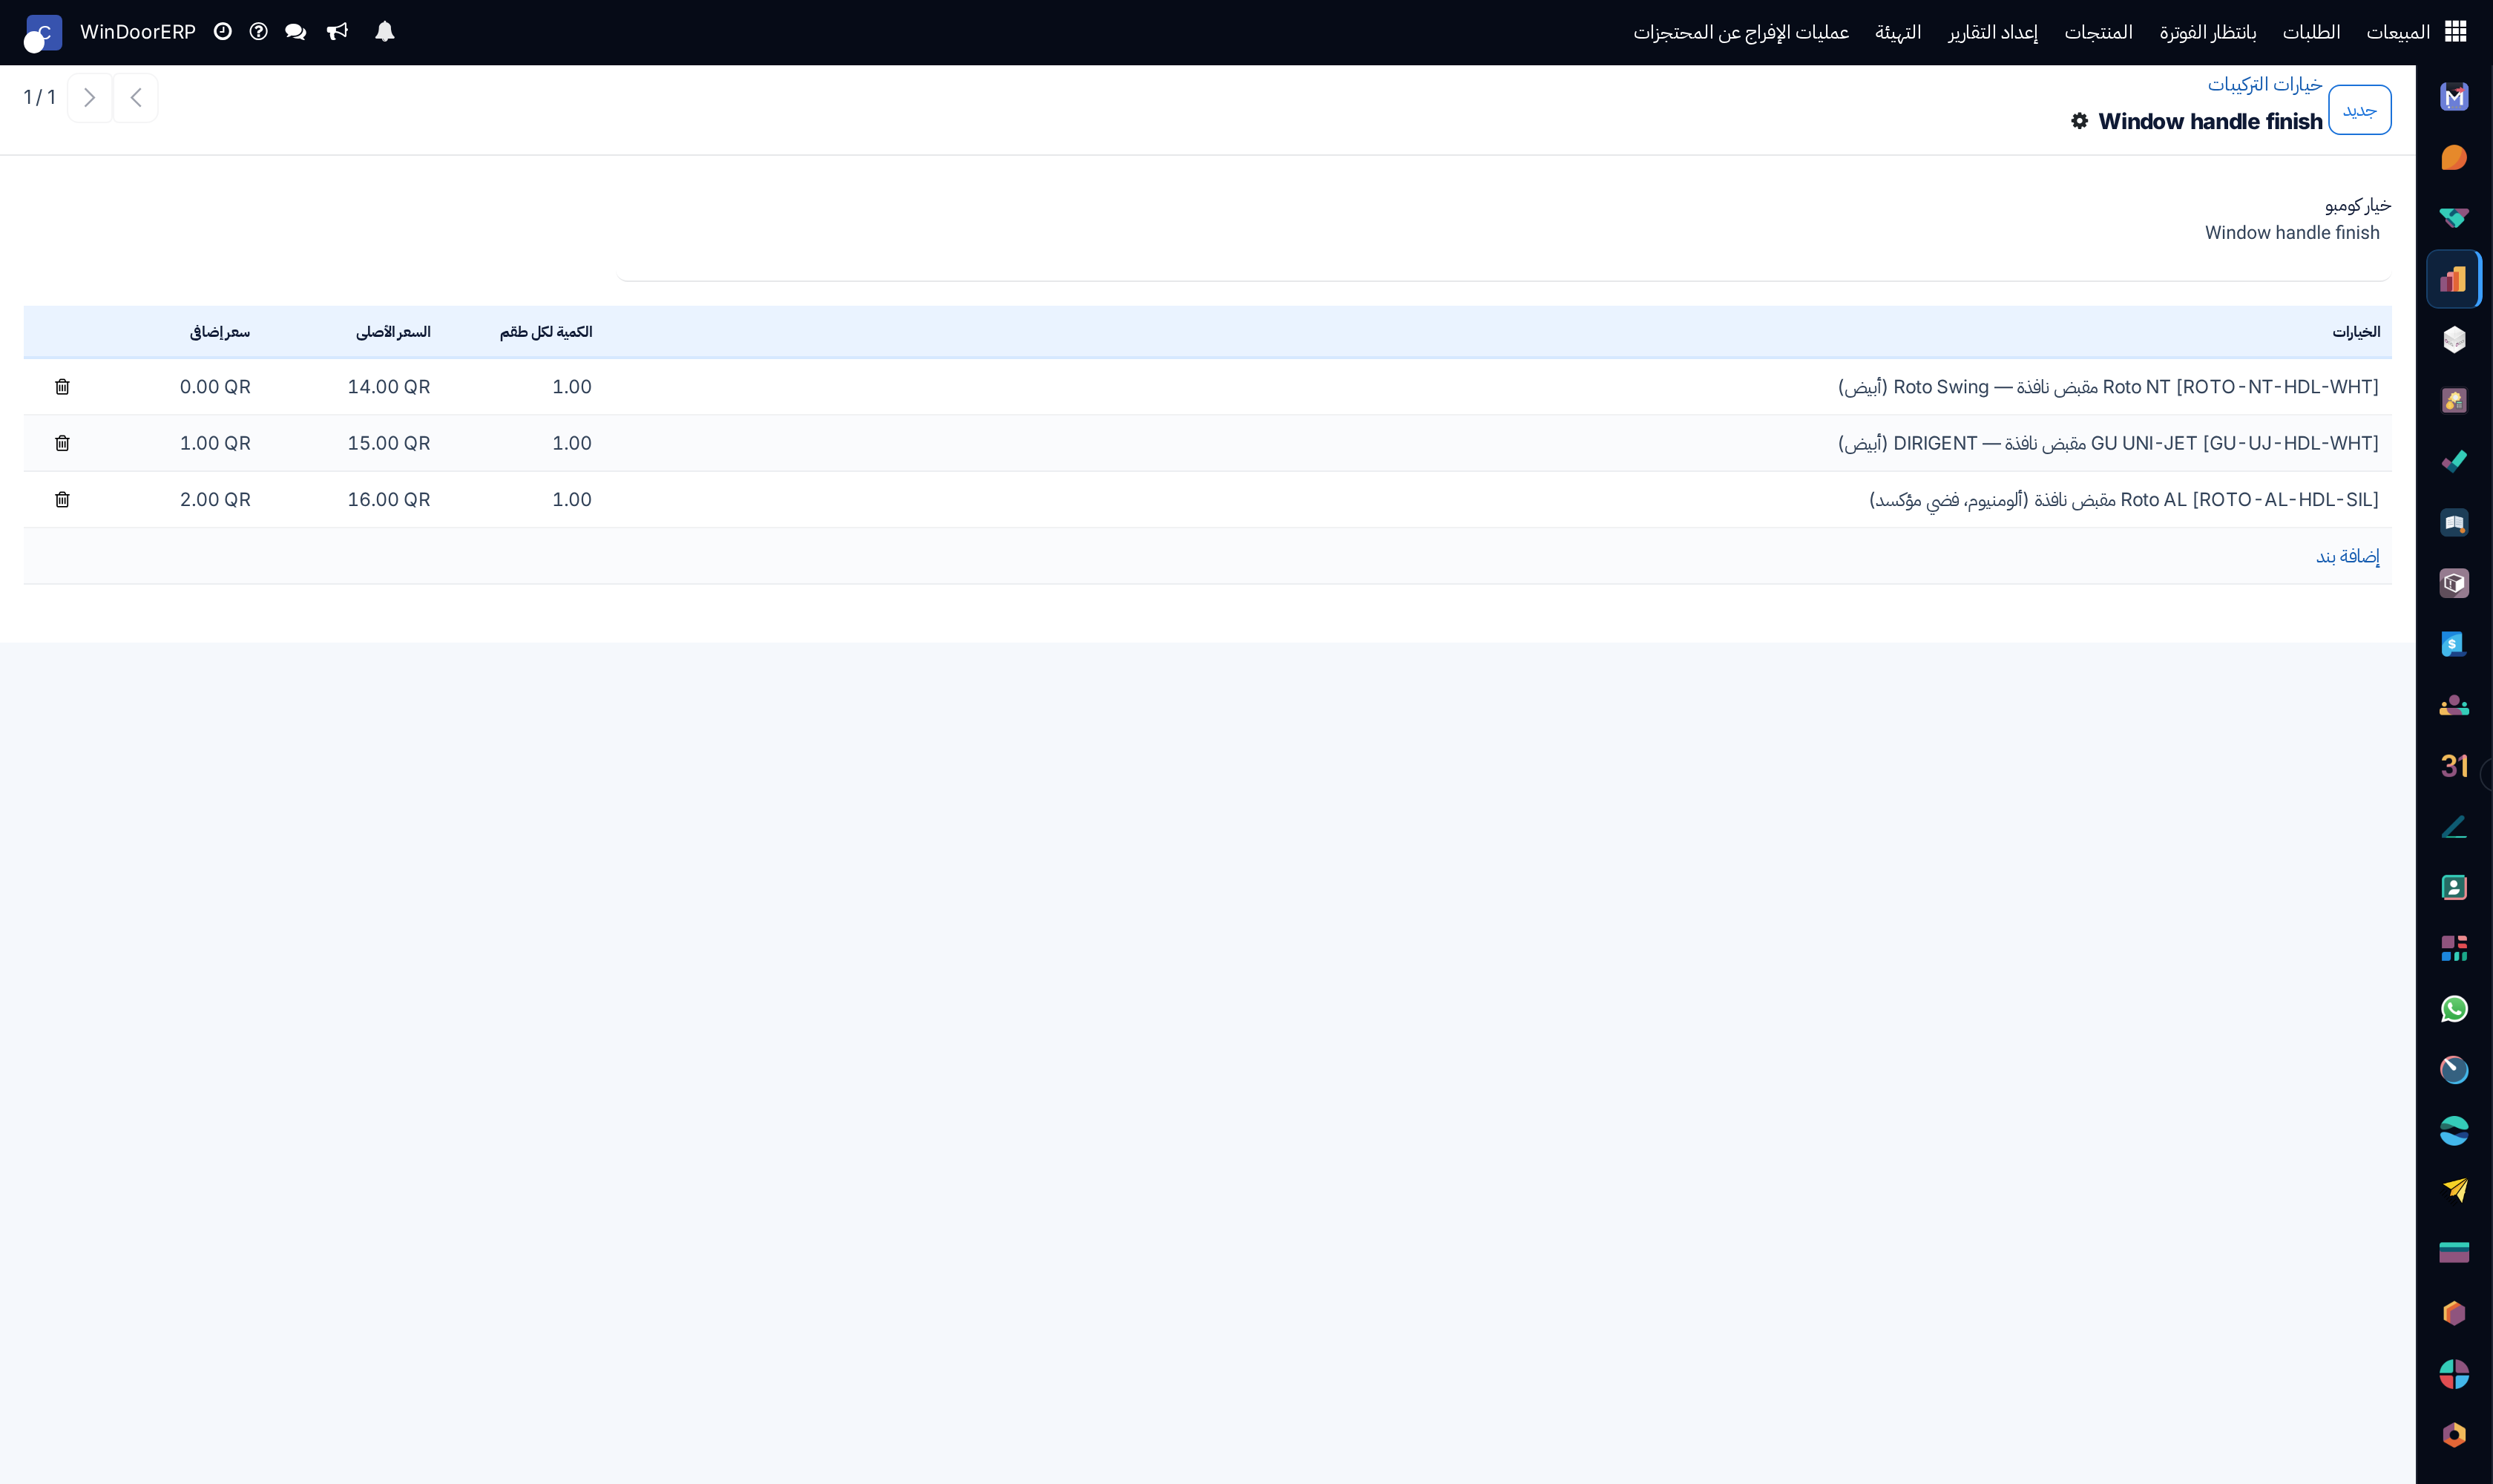Open the colored tiles dashboard app

(2454, 948)
